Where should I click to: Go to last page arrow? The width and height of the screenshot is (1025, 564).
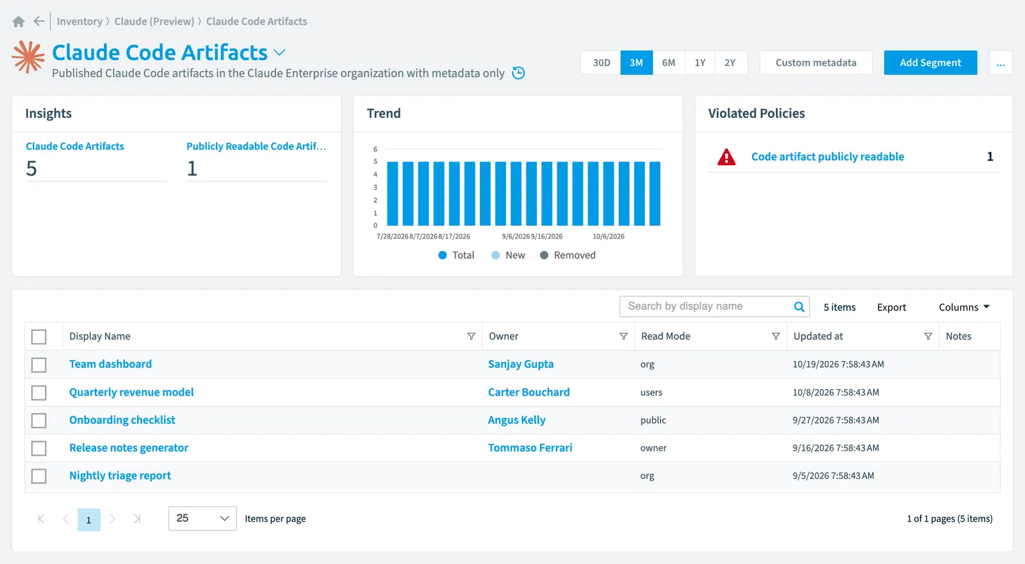[137, 519]
